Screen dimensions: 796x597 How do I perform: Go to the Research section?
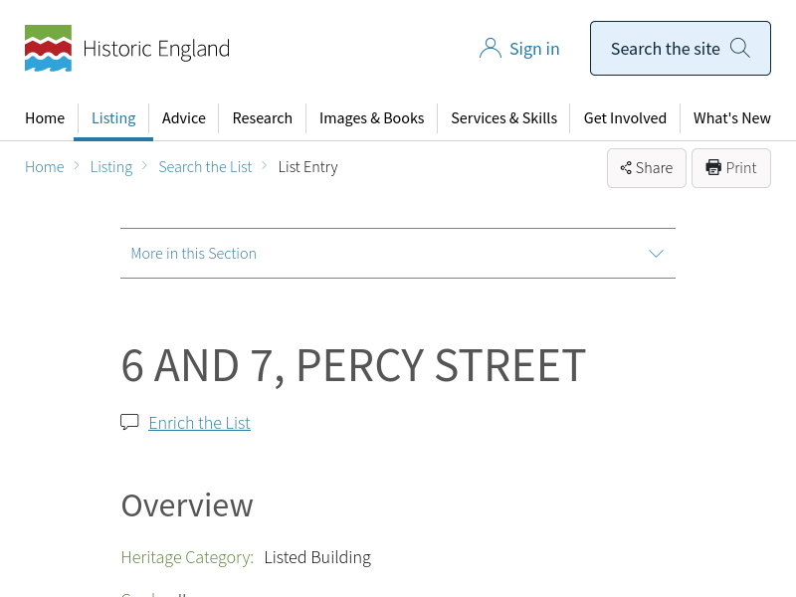tap(262, 118)
